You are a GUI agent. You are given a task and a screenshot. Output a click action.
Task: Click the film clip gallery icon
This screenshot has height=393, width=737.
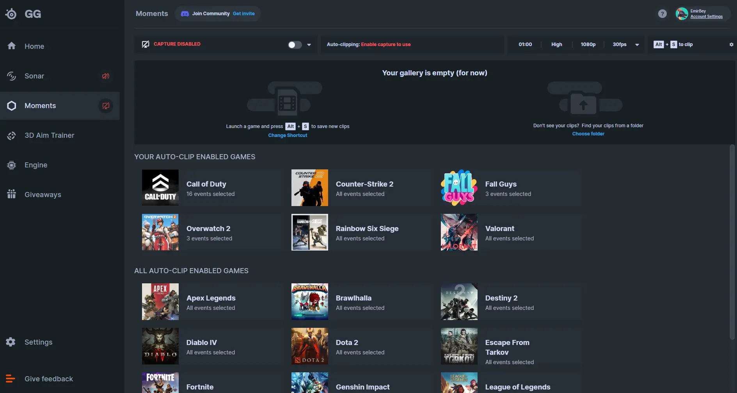click(287, 103)
